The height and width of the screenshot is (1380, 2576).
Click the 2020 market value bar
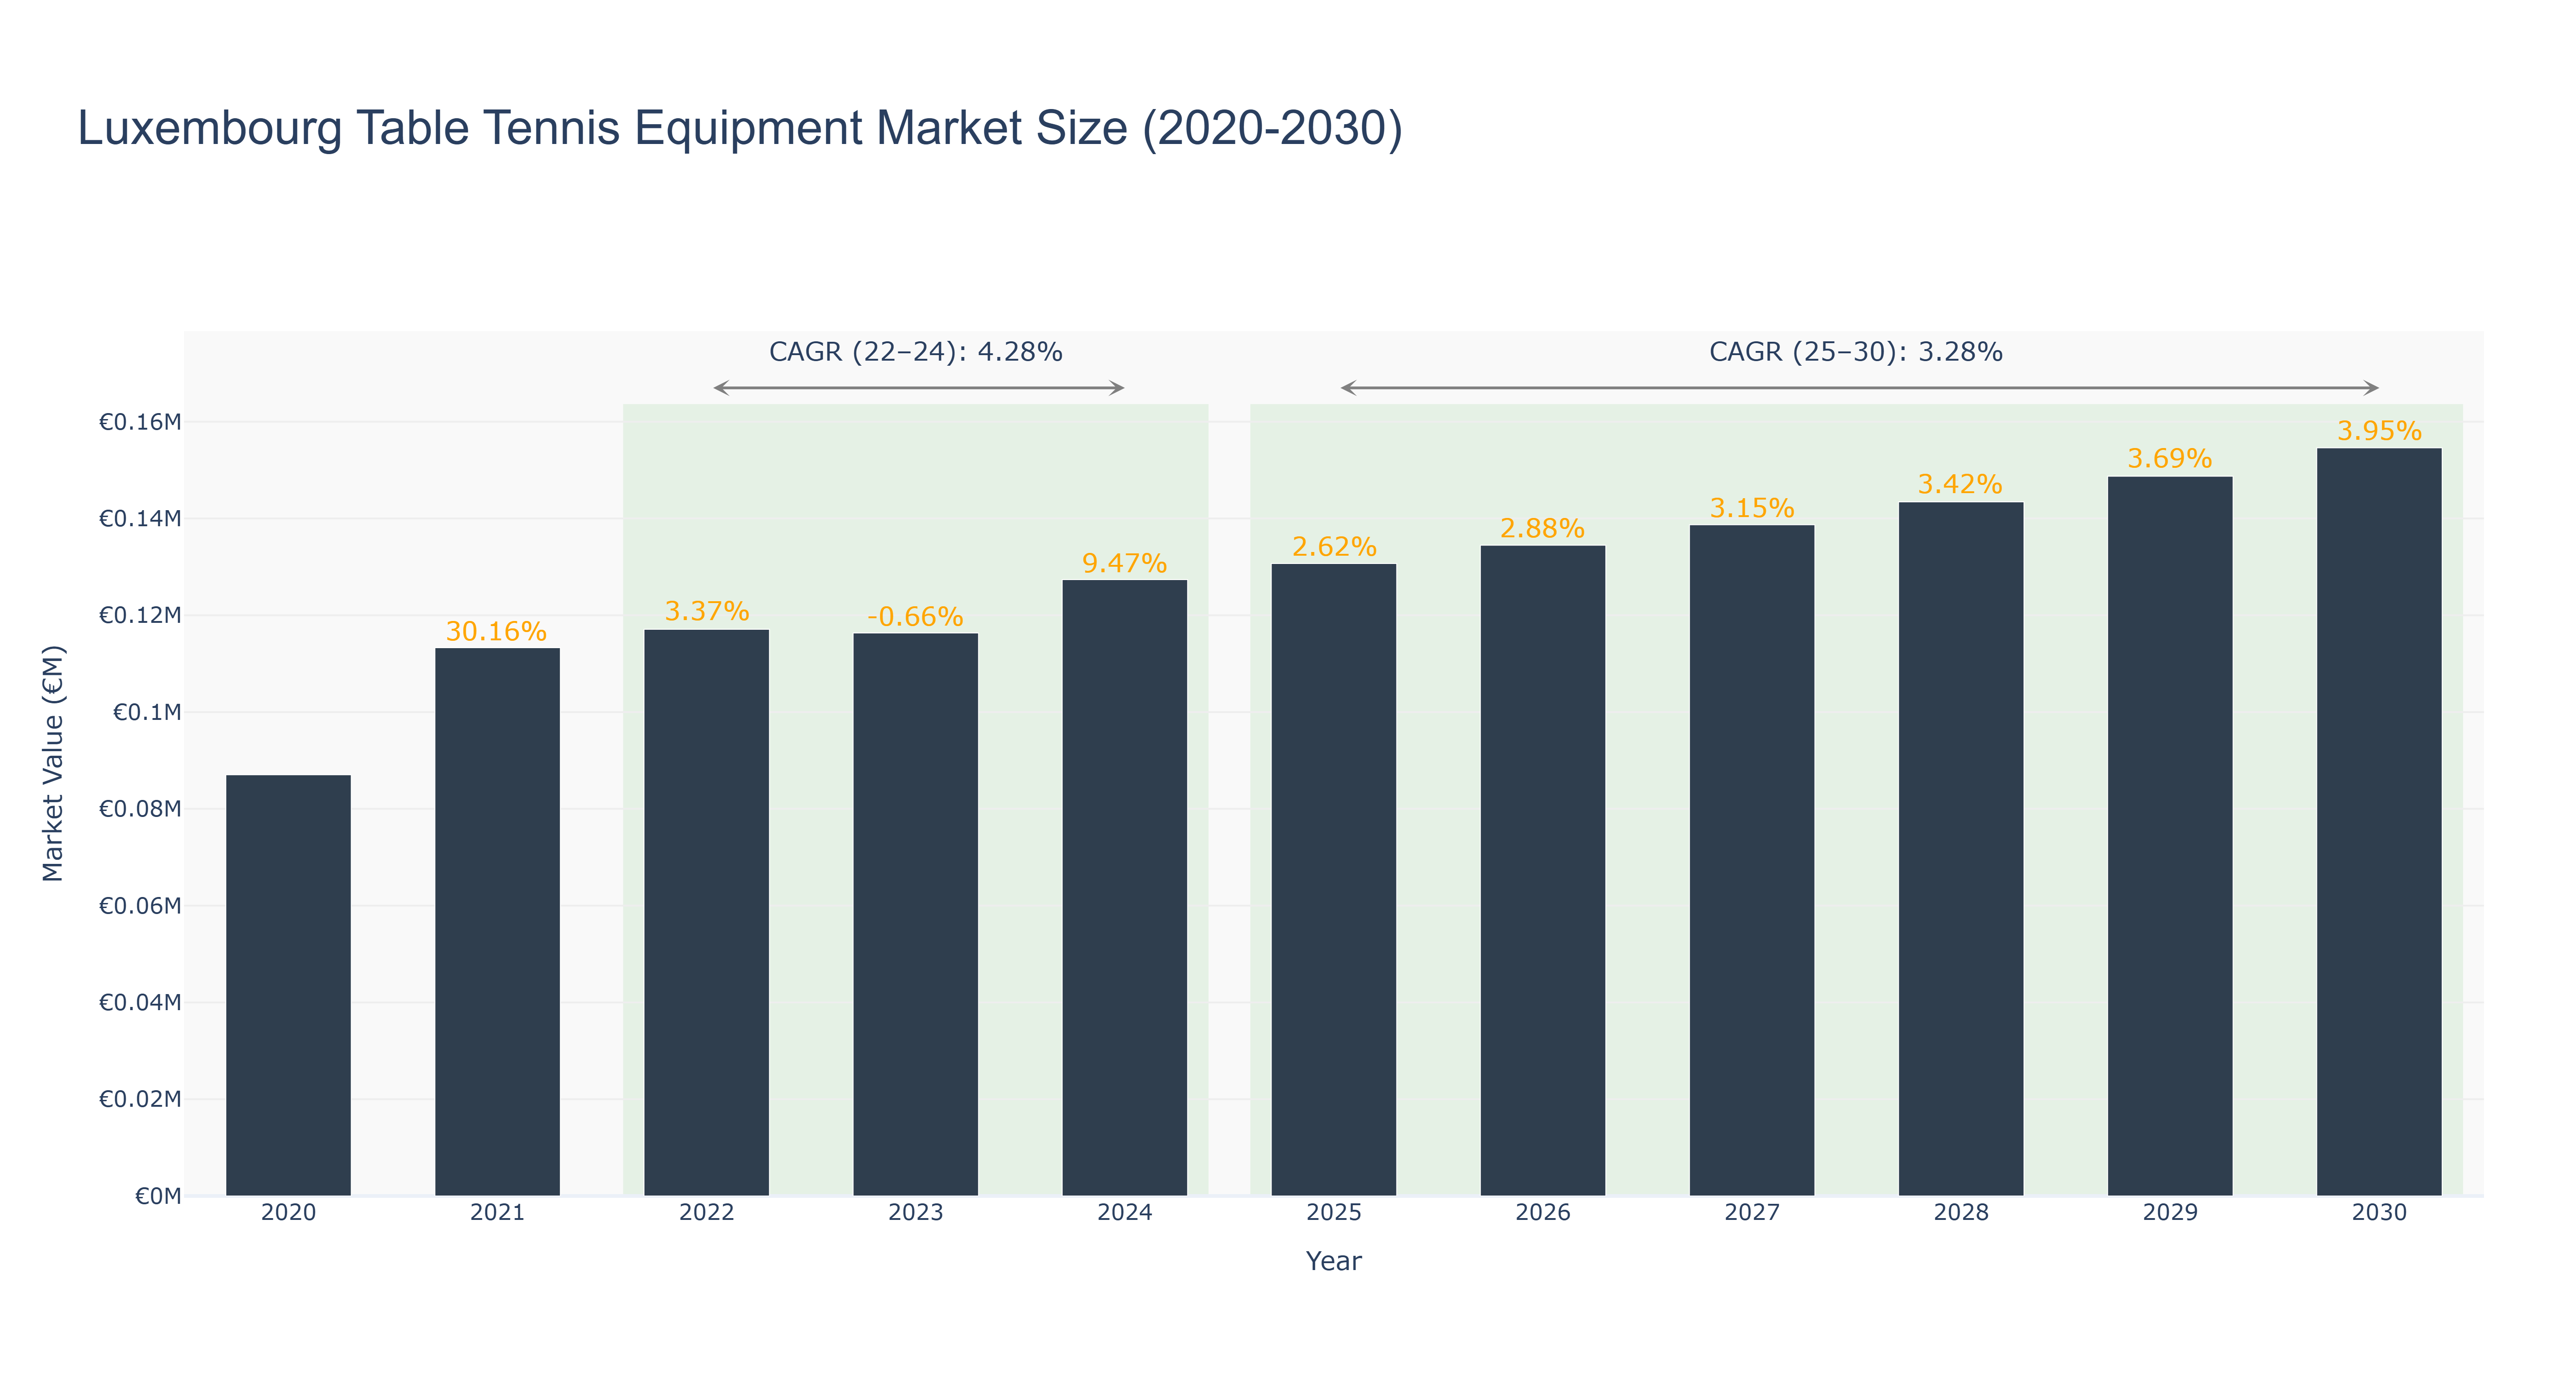(x=288, y=985)
